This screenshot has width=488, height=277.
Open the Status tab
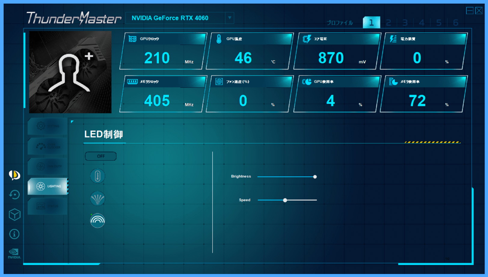[48, 206]
